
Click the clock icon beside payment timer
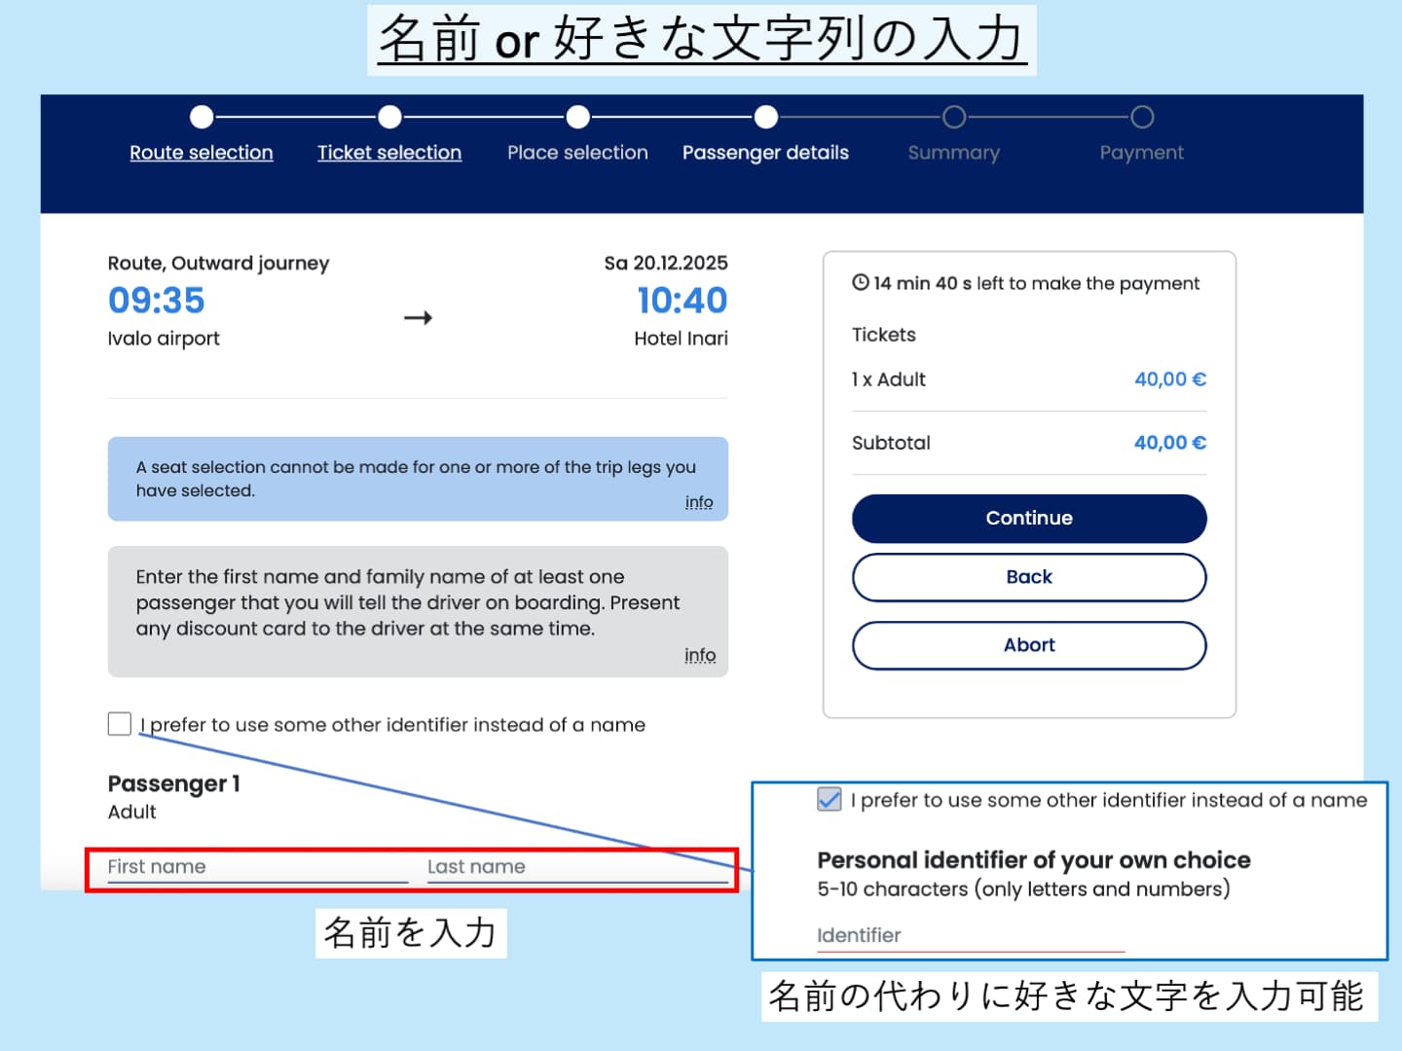[x=861, y=283]
